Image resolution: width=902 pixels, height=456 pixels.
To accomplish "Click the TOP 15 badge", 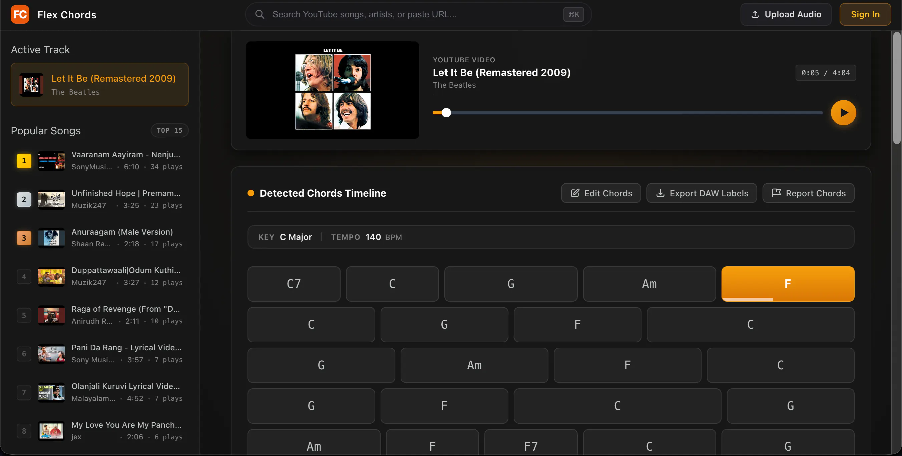I will (169, 130).
